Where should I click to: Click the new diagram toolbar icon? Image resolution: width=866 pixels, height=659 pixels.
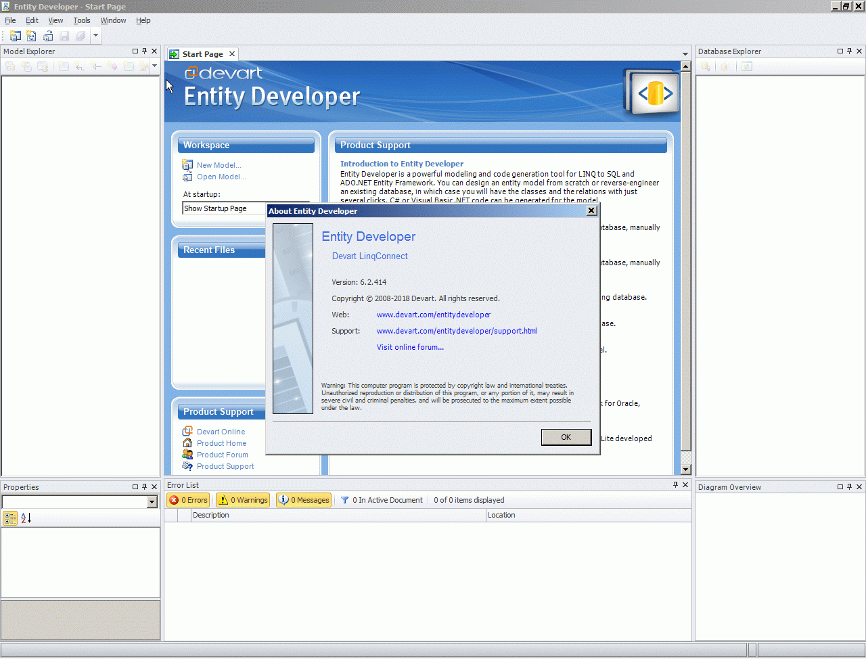(x=32, y=36)
